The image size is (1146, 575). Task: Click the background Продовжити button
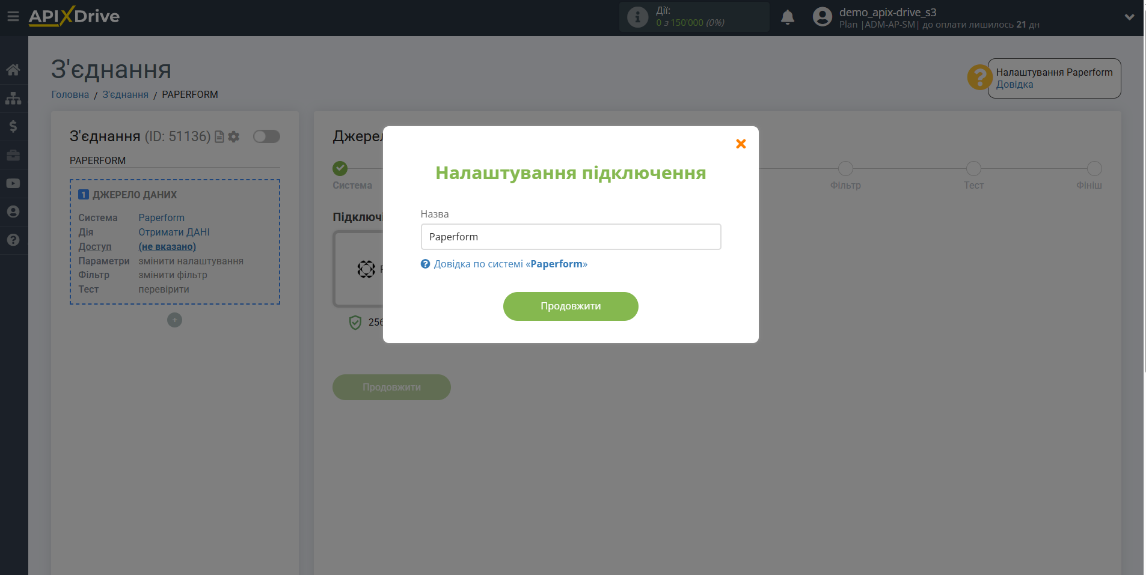391,388
